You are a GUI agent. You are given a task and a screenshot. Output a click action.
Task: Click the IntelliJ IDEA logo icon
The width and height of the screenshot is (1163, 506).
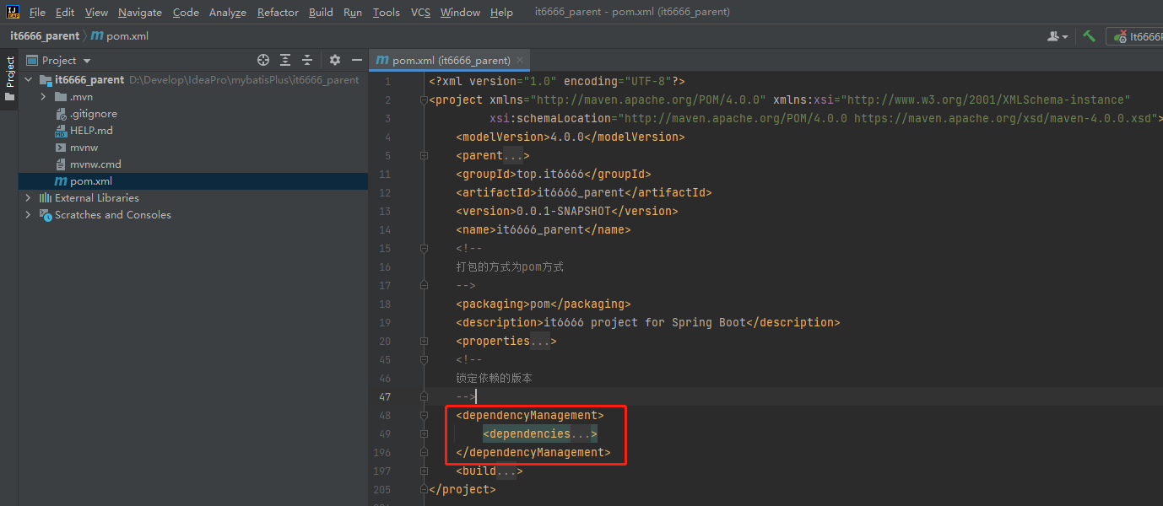(13, 12)
